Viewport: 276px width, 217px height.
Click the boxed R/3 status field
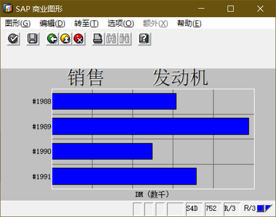click(232, 209)
